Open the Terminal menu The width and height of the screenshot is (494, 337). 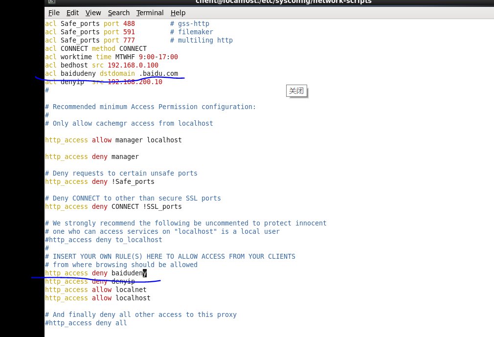[150, 13]
